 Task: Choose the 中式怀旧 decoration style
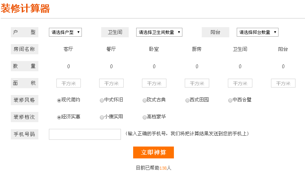click(x=102, y=100)
